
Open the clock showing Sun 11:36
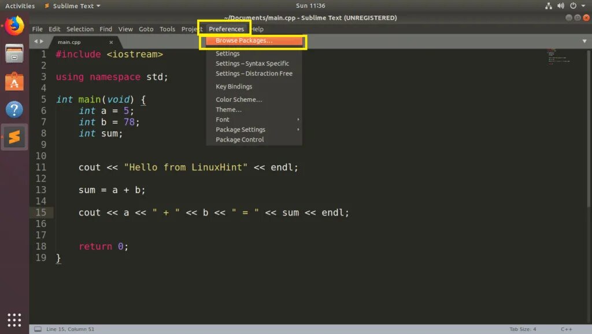coord(310,6)
